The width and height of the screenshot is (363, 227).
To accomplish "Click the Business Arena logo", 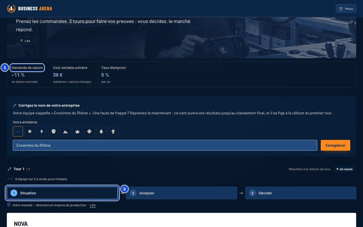I will pos(29,9).
